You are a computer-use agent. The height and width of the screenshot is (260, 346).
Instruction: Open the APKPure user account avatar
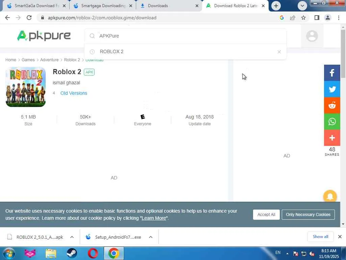coord(312,36)
